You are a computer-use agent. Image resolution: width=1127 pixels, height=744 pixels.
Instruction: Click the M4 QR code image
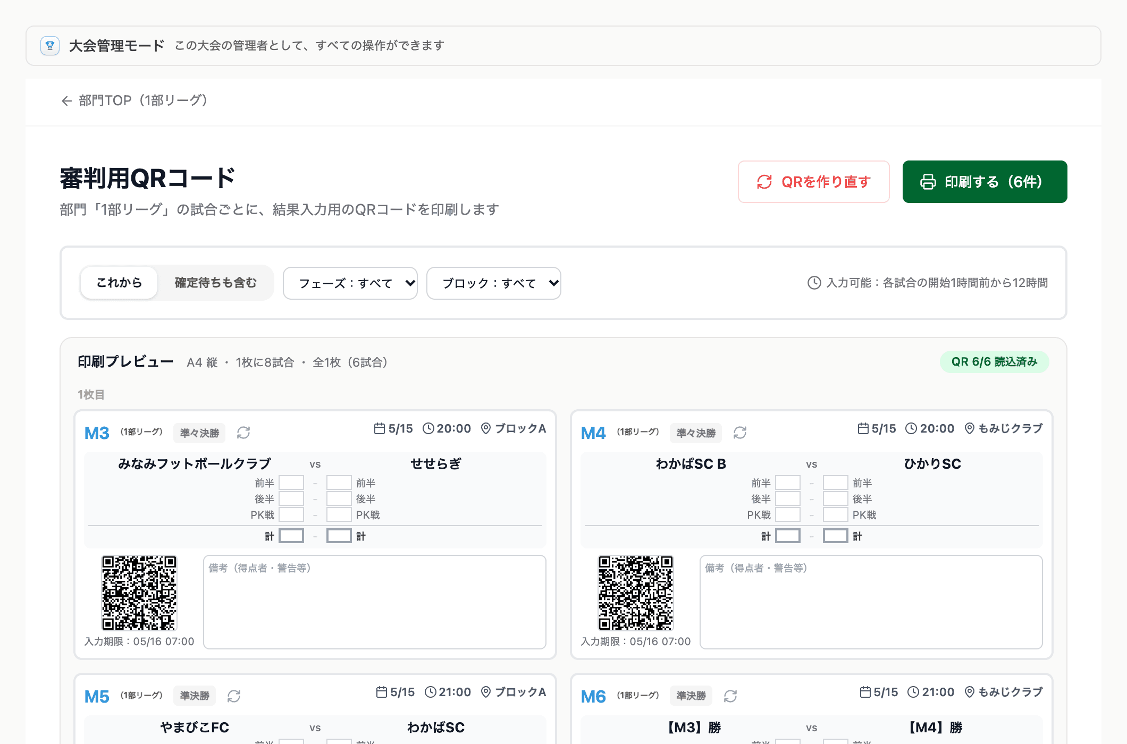(636, 593)
